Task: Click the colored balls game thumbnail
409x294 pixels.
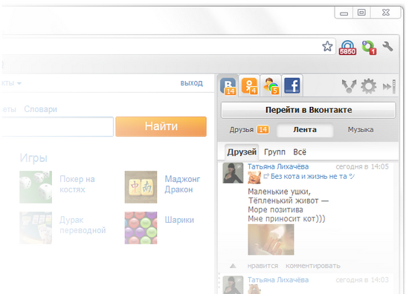Action: pos(141,228)
